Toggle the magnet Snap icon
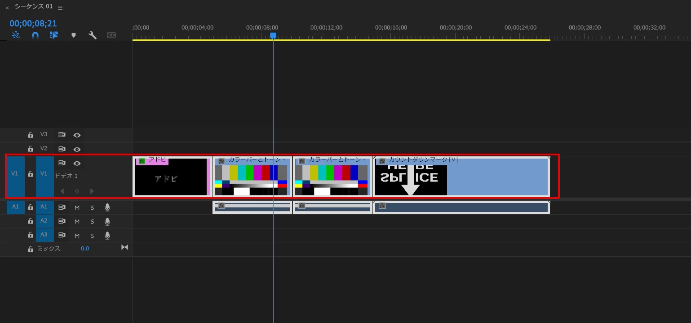691x323 pixels. click(35, 35)
